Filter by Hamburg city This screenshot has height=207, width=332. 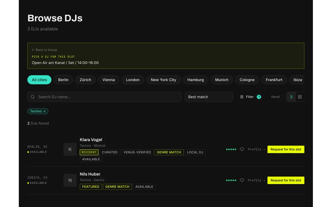click(x=196, y=80)
